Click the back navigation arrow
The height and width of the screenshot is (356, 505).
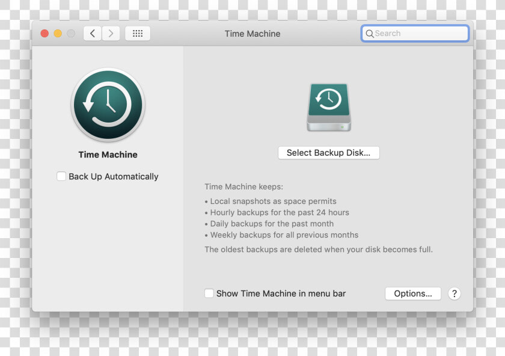[x=93, y=34]
